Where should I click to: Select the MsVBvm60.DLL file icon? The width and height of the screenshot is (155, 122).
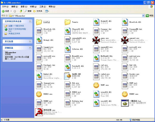coord(96,58)
